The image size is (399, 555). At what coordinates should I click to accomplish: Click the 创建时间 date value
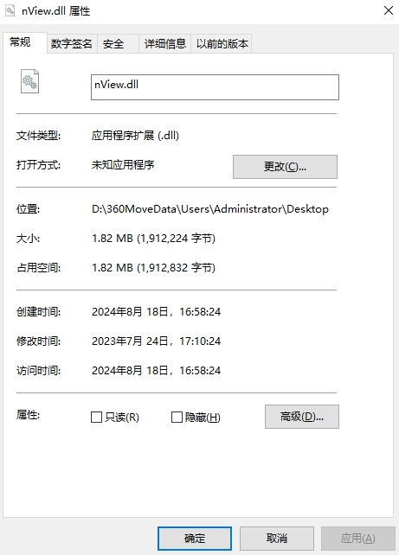[x=157, y=312]
